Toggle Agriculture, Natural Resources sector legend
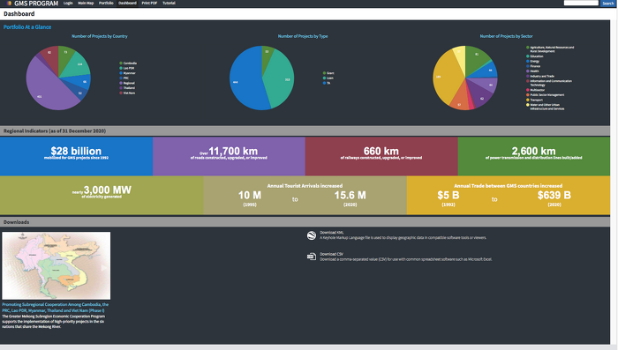618x350 pixels. coord(550,49)
